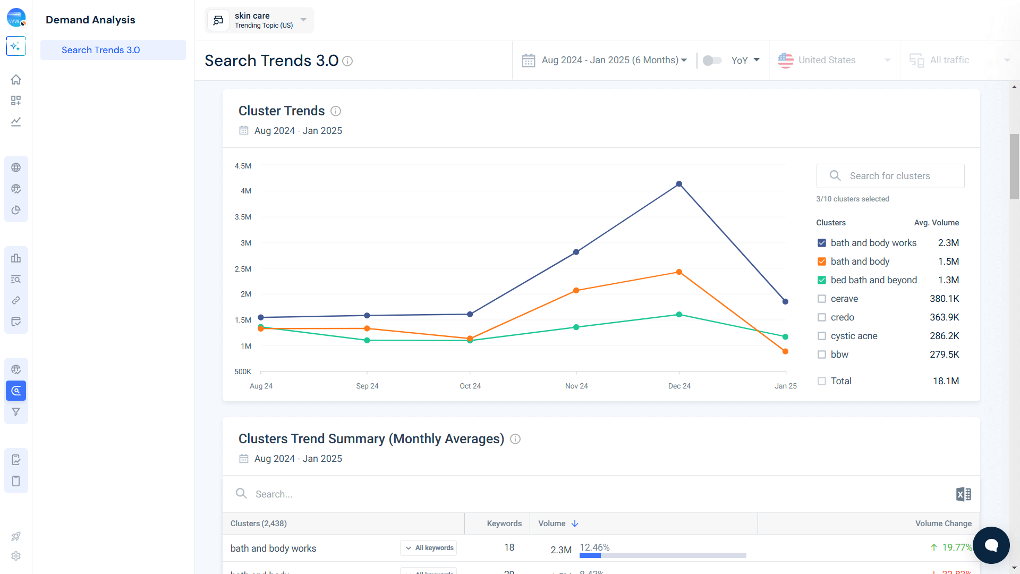
Task: Enable the YoY comparison toggle
Action: click(x=712, y=60)
